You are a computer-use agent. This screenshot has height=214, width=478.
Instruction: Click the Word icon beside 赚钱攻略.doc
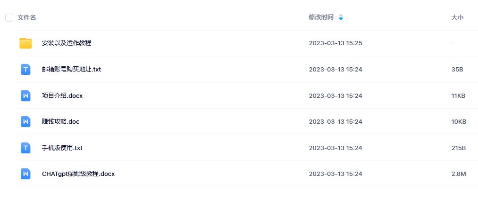click(25, 122)
